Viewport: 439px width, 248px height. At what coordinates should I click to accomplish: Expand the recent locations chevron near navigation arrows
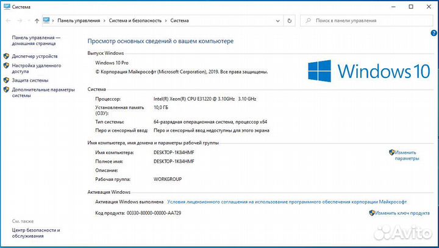pyautogui.click(x=28, y=20)
